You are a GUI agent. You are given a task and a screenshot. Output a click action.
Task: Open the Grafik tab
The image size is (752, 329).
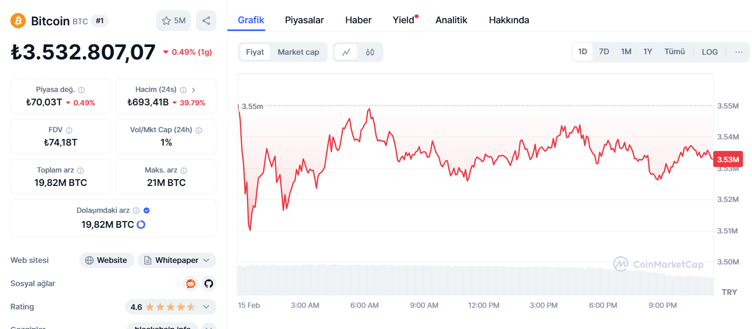[251, 20]
